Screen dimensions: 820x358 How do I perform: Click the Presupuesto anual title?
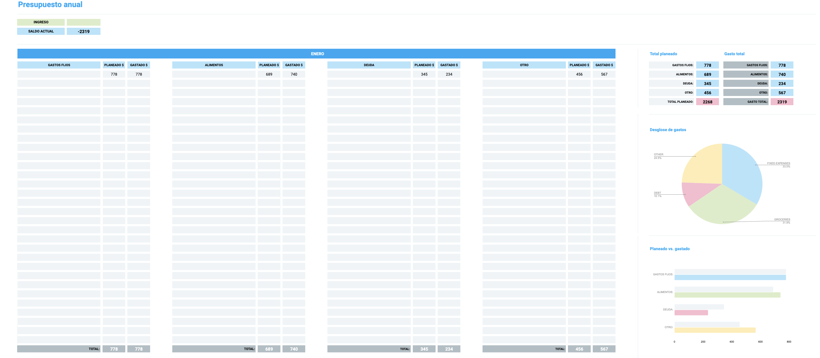tap(50, 4)
